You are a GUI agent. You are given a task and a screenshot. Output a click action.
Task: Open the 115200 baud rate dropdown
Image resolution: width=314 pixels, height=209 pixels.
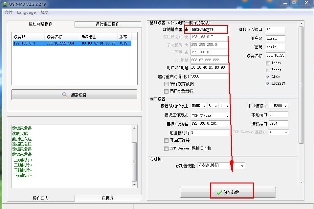click(278, 106)
